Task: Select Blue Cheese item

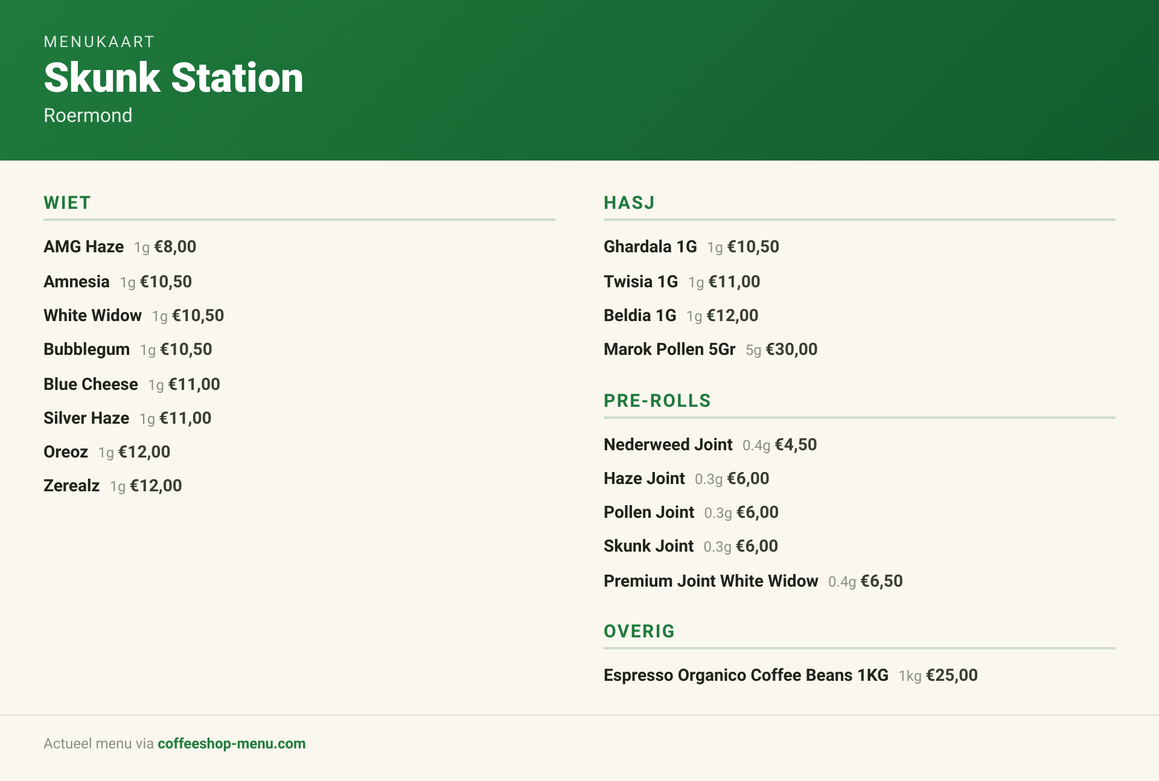Action: click(132, 384)
